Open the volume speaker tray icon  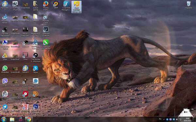(177, 119)
